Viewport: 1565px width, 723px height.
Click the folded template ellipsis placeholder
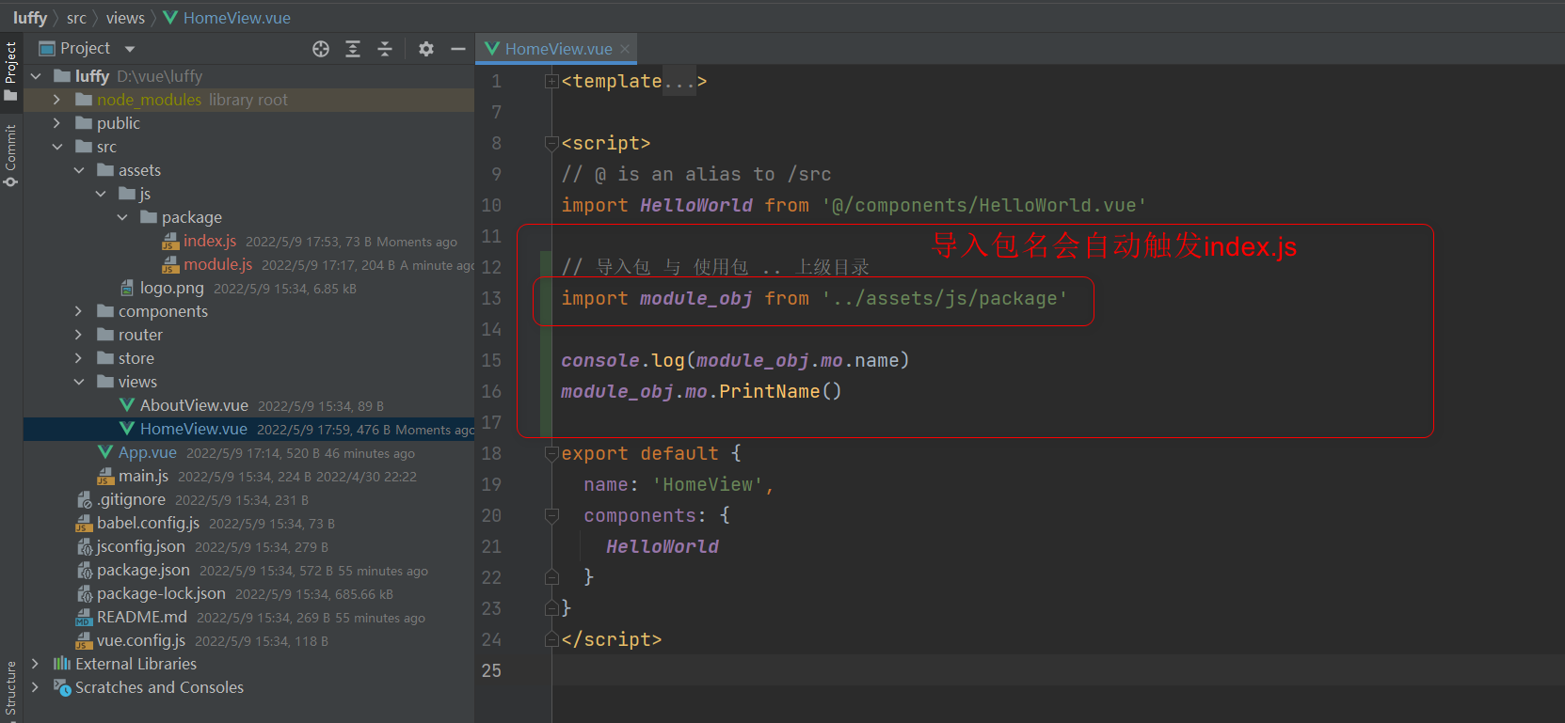(679, 82)
